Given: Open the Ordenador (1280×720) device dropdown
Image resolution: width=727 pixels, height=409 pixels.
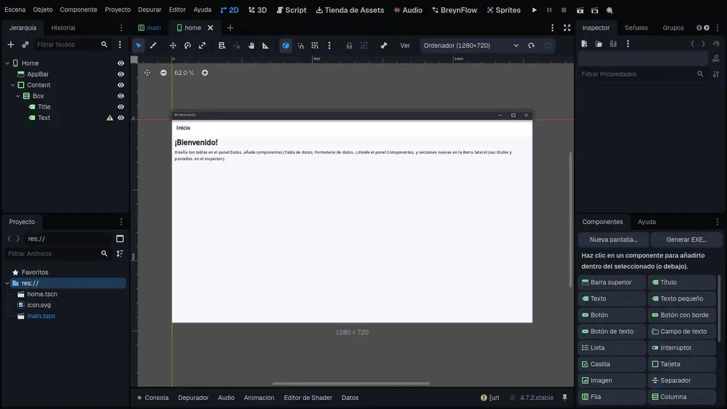Looking at the screenshot, I should (x=471, y=45).
